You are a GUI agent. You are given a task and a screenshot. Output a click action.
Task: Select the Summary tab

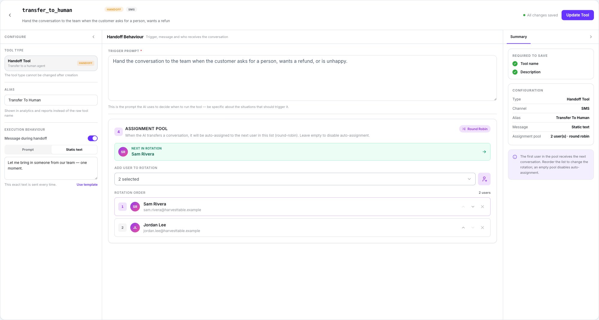[518, 37]
